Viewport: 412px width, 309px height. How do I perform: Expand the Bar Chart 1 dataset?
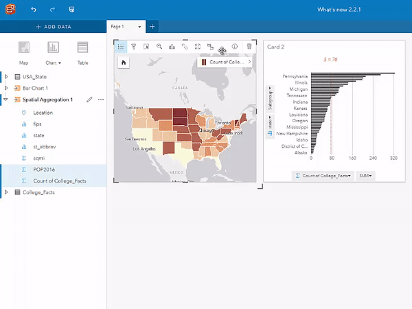tap(6, 88)
